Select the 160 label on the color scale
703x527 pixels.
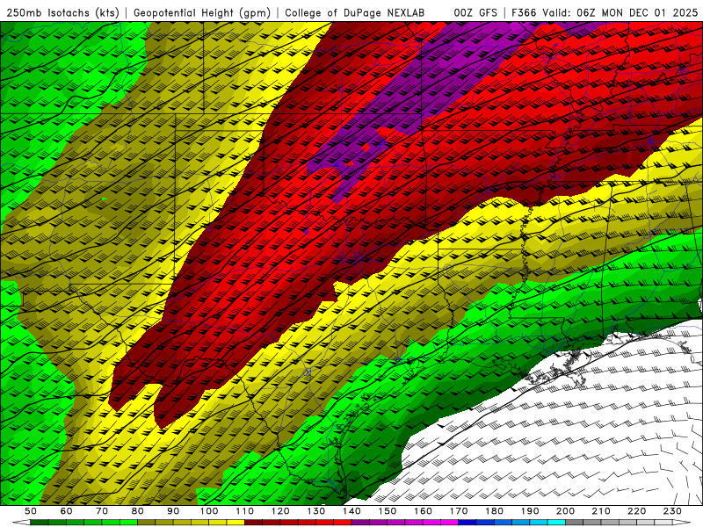pyautogui.click(x=423, y=511)
